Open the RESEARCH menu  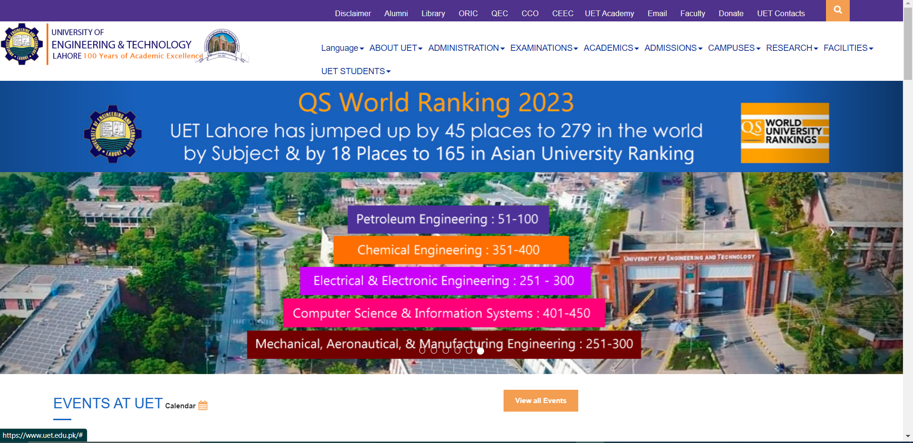(791, 48)
